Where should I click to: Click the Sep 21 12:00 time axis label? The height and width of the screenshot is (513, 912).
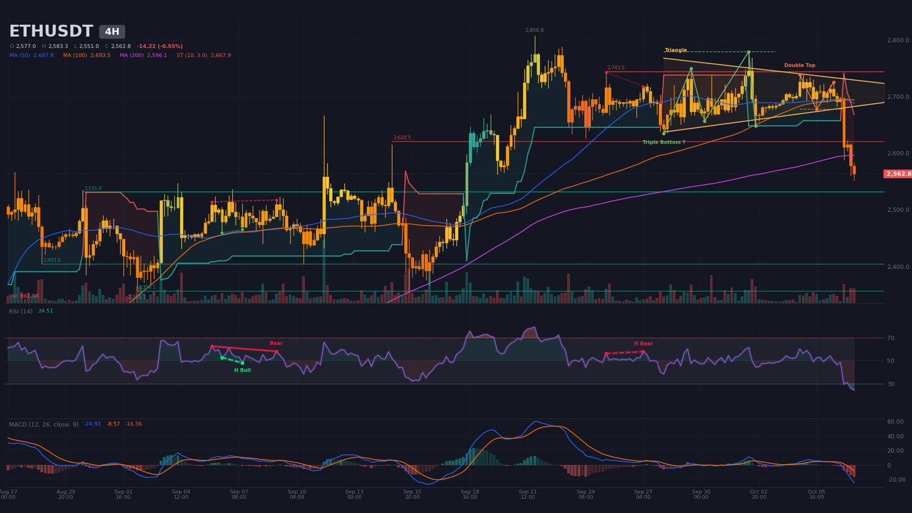[x=528, y=494]
